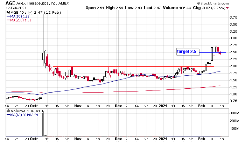The width and height of the screenshot is (245, 142).
Task: Click the Last 2.47 value
Action: [x=152, y=8]
